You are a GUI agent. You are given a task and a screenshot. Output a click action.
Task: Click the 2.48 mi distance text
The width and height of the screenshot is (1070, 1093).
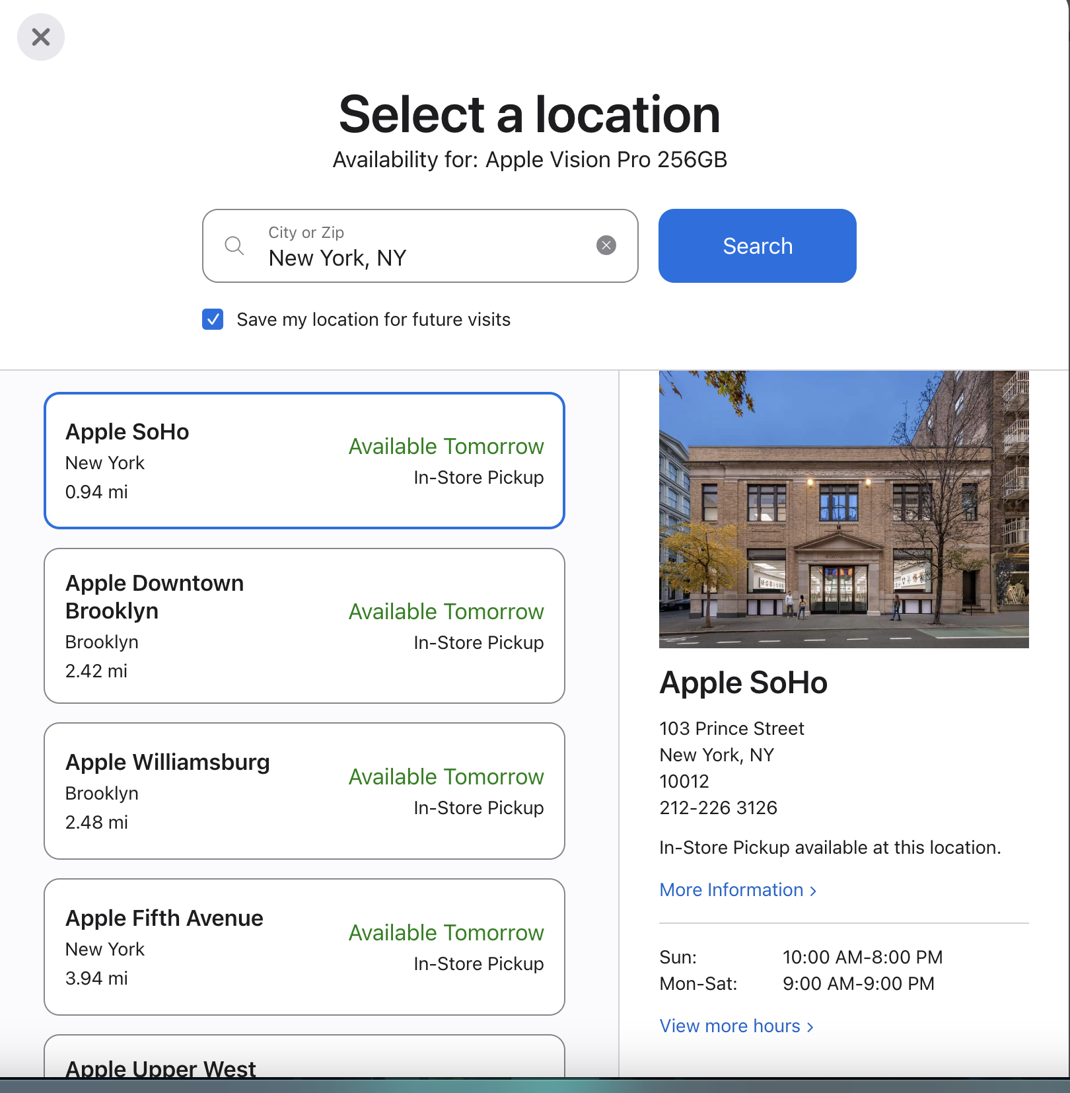(96, 822)
